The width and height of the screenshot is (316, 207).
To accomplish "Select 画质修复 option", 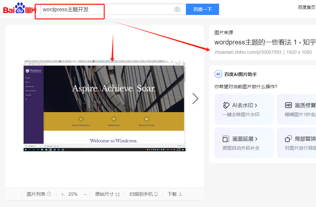I will click(296, 109).
